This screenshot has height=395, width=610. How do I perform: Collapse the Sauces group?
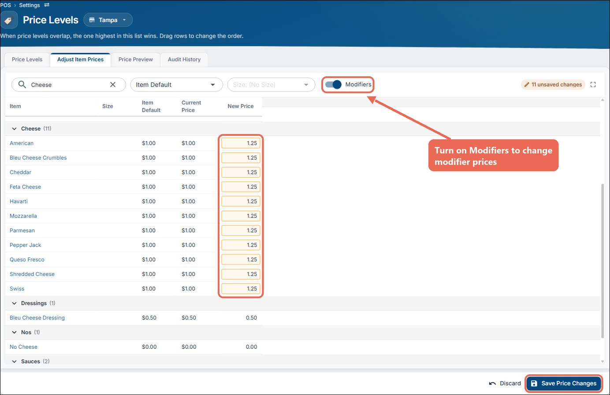coord(14,361)
